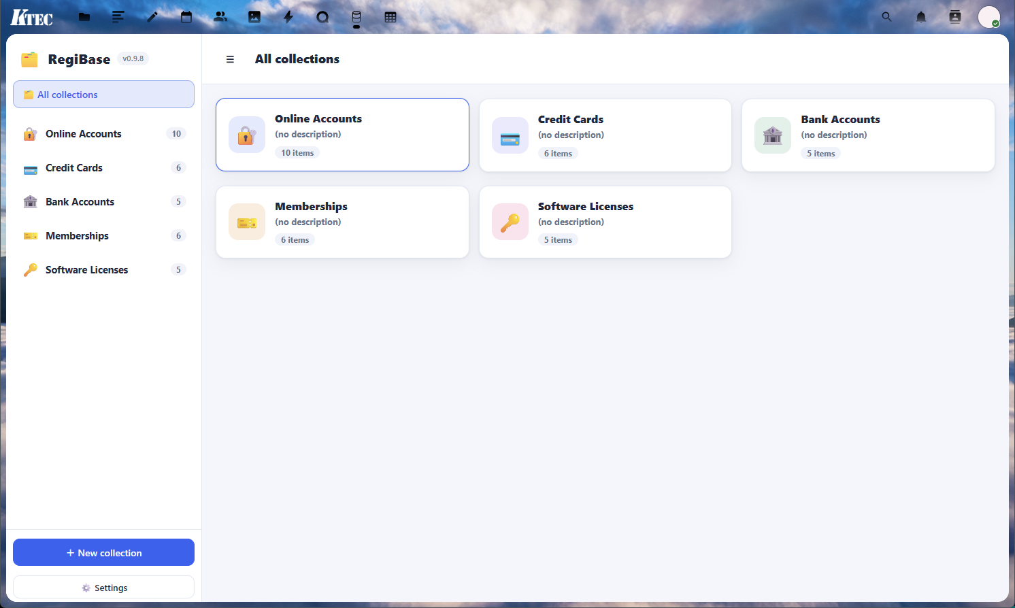This screenshot has height=608, width=1015.
Task: Open the Tables grid app icon
Action: (390, 17)
